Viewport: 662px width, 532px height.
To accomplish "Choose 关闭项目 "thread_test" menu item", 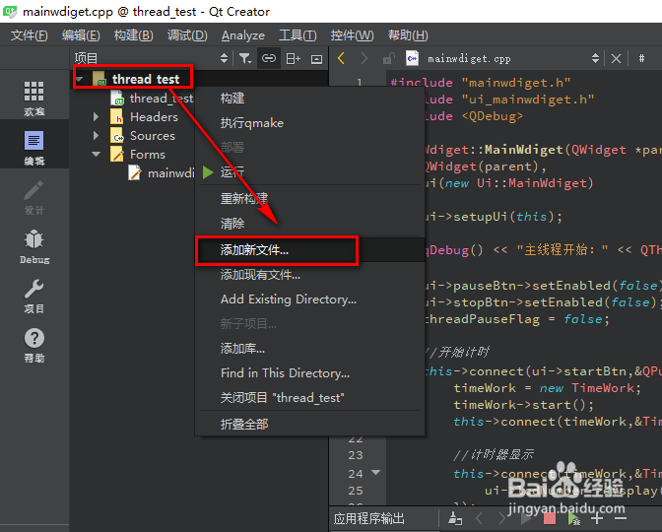I will coord(309,397).
